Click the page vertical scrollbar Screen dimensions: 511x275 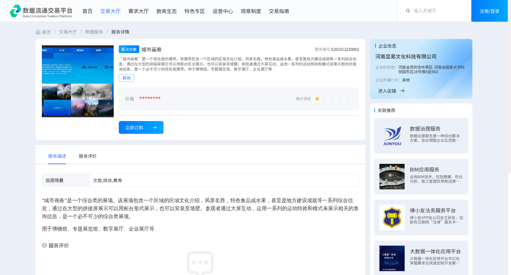click(509, 86)
